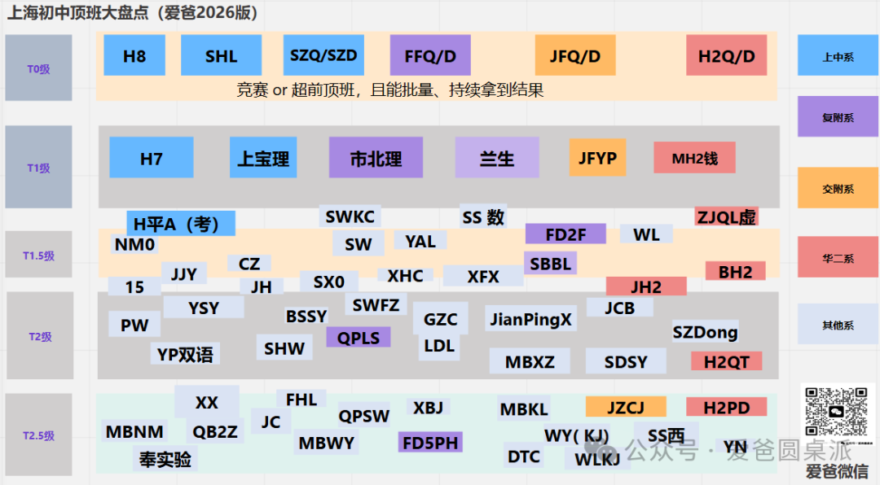The height and width of the screenshot is (485, 880).
Task: Click the MBKL label
Action: (x=524, y=409)
